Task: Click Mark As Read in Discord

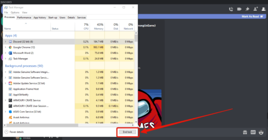Action: tap(252, 17)
